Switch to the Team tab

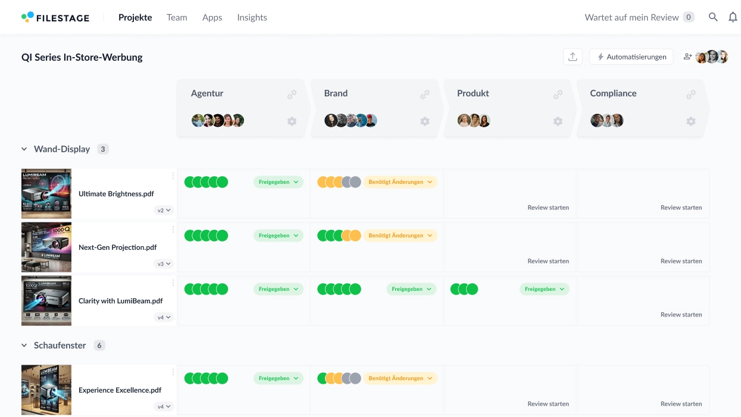pos(177,17)
